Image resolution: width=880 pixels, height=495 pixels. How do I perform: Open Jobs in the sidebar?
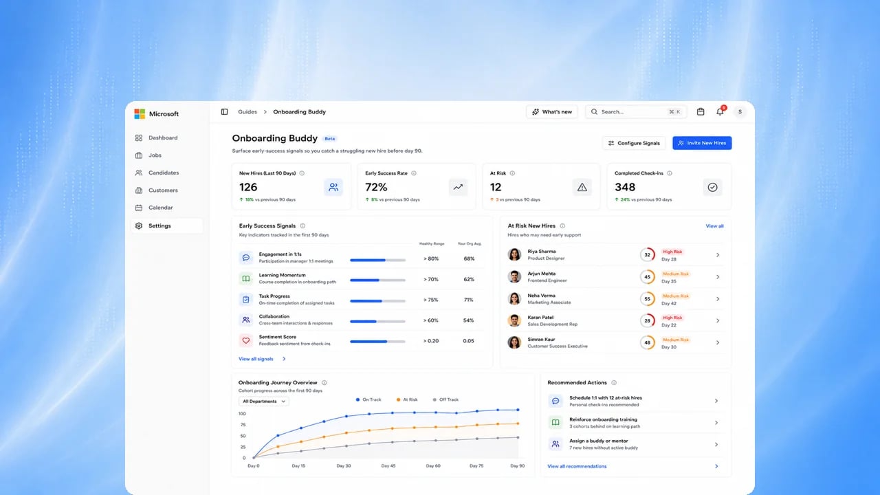166,155
